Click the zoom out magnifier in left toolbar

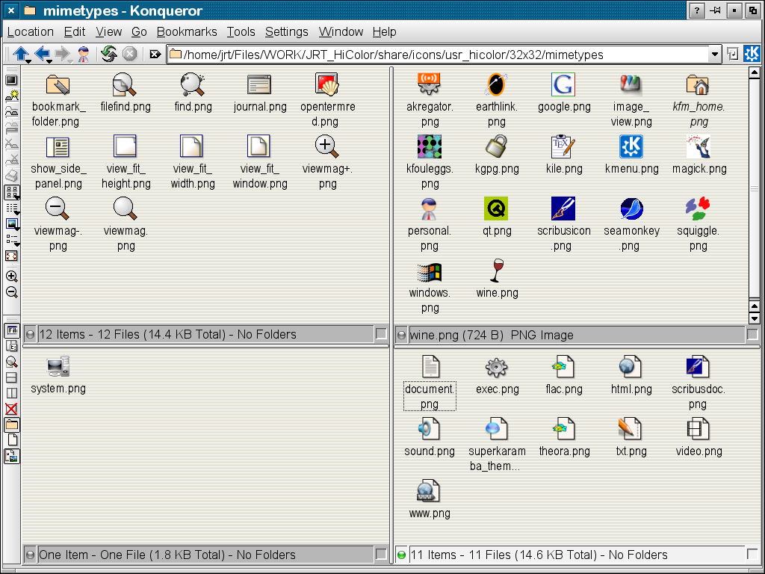(12, 292)
